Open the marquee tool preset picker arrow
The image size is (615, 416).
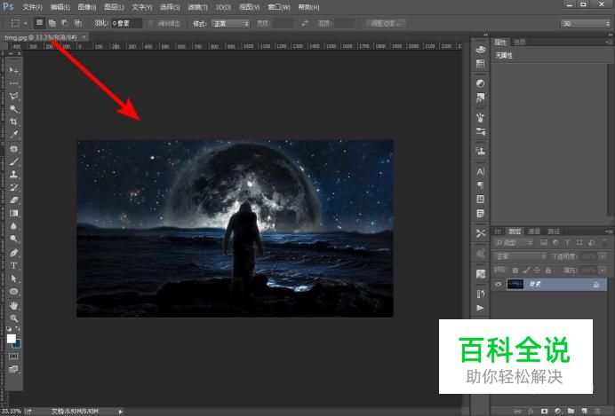[x=26, y=23]
